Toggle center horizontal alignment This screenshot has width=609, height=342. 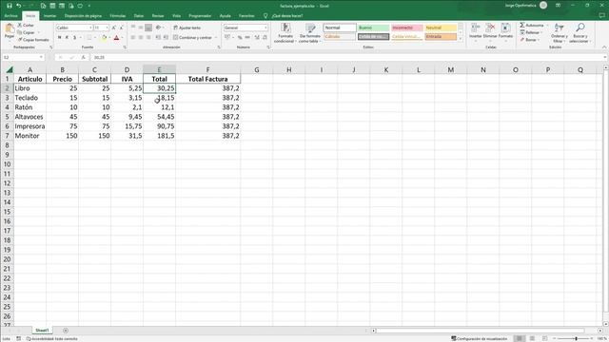point(141,38)
